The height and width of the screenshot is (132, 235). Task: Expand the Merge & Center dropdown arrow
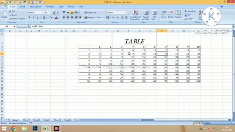click(103, 18)
